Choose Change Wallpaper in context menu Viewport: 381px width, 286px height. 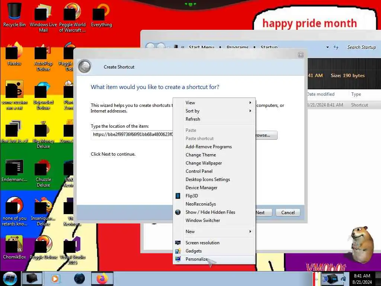coord(214,163)
